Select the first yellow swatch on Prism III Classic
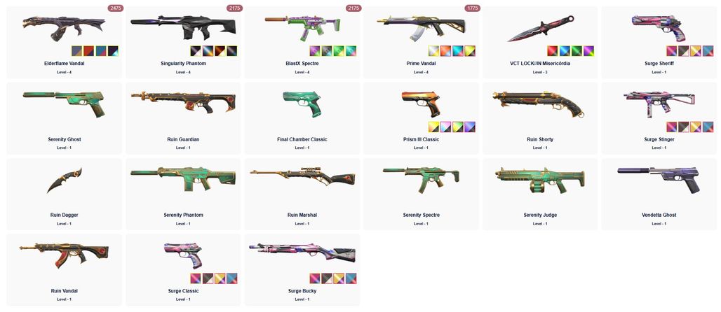This screenshot has width=721, height=312. (433, 127)
